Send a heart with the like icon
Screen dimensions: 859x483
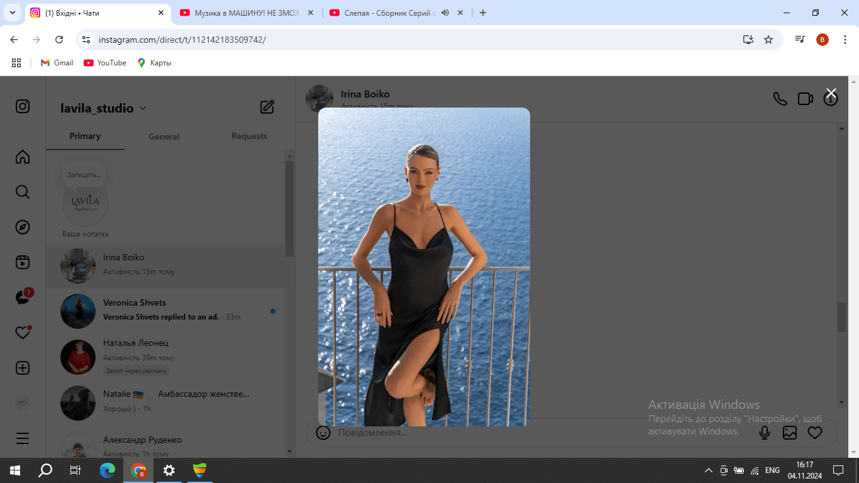point(815,433)
